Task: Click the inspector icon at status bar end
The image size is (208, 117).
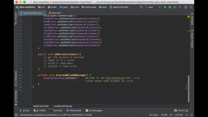Action: coord(191,115)
